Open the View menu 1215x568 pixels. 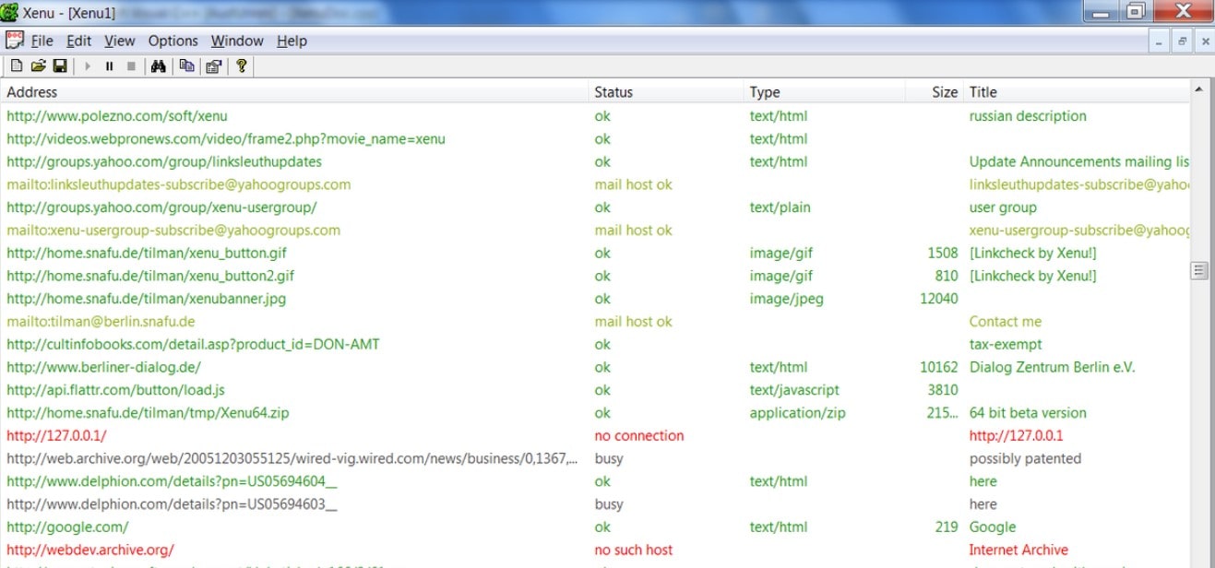(119, 41)
